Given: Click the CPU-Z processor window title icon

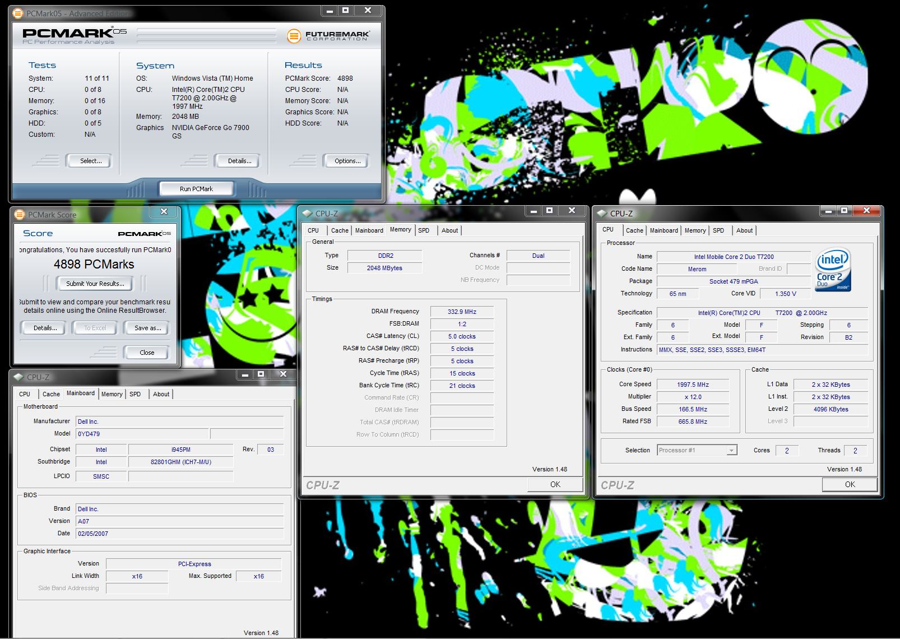Looking at the screenshot, I should tap(602, 214).
